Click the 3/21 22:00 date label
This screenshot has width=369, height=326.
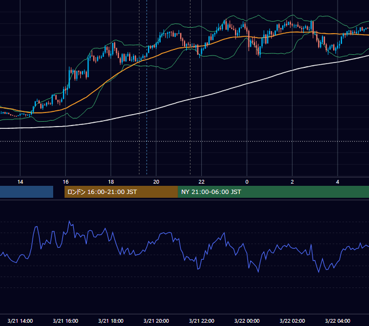tap(201, 321)
